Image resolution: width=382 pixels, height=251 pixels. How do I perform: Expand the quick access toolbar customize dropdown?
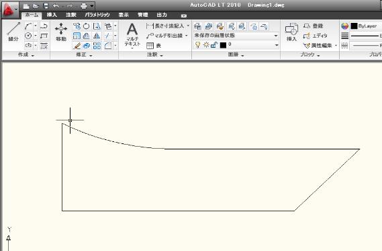pos(91,6)
